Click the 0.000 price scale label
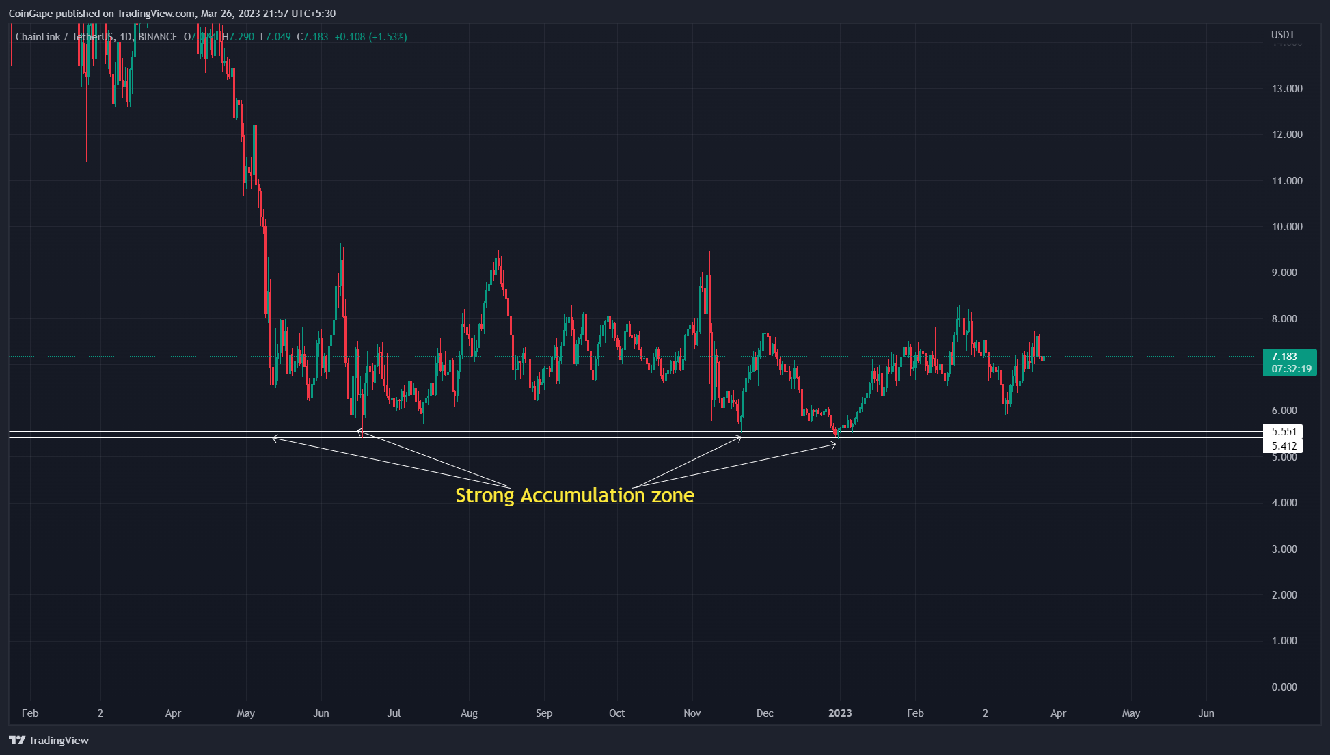Image resolution: width=1330 pixels, height=755 pixels. point(1284,687)
